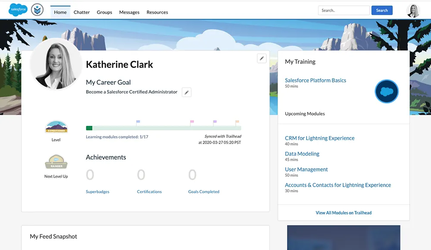Click the zero count above Superbadges
The height and width of the screenshot is (250, 431).
(90, 175)
